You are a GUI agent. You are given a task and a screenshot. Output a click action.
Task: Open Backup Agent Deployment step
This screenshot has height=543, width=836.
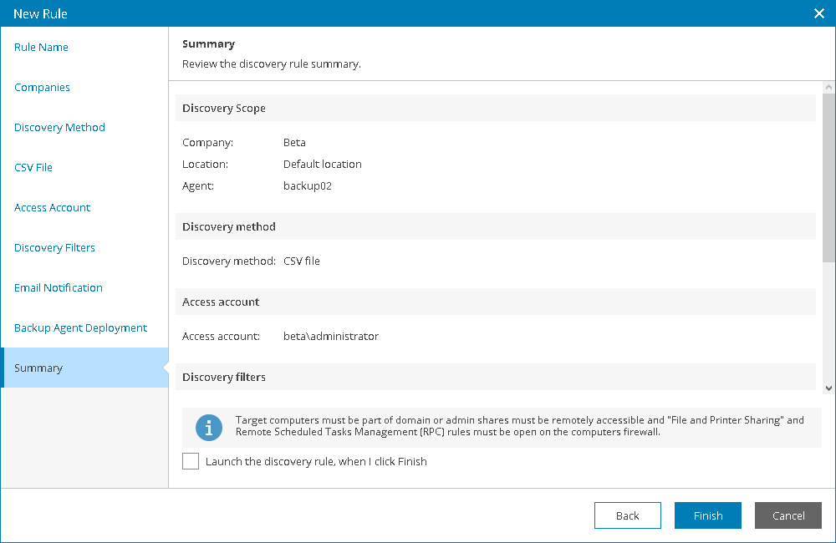point(80,327)
